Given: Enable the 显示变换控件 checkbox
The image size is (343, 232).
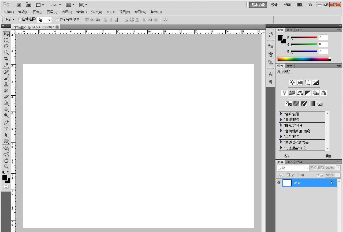Looking at the screenshot, I should [57, 20].
